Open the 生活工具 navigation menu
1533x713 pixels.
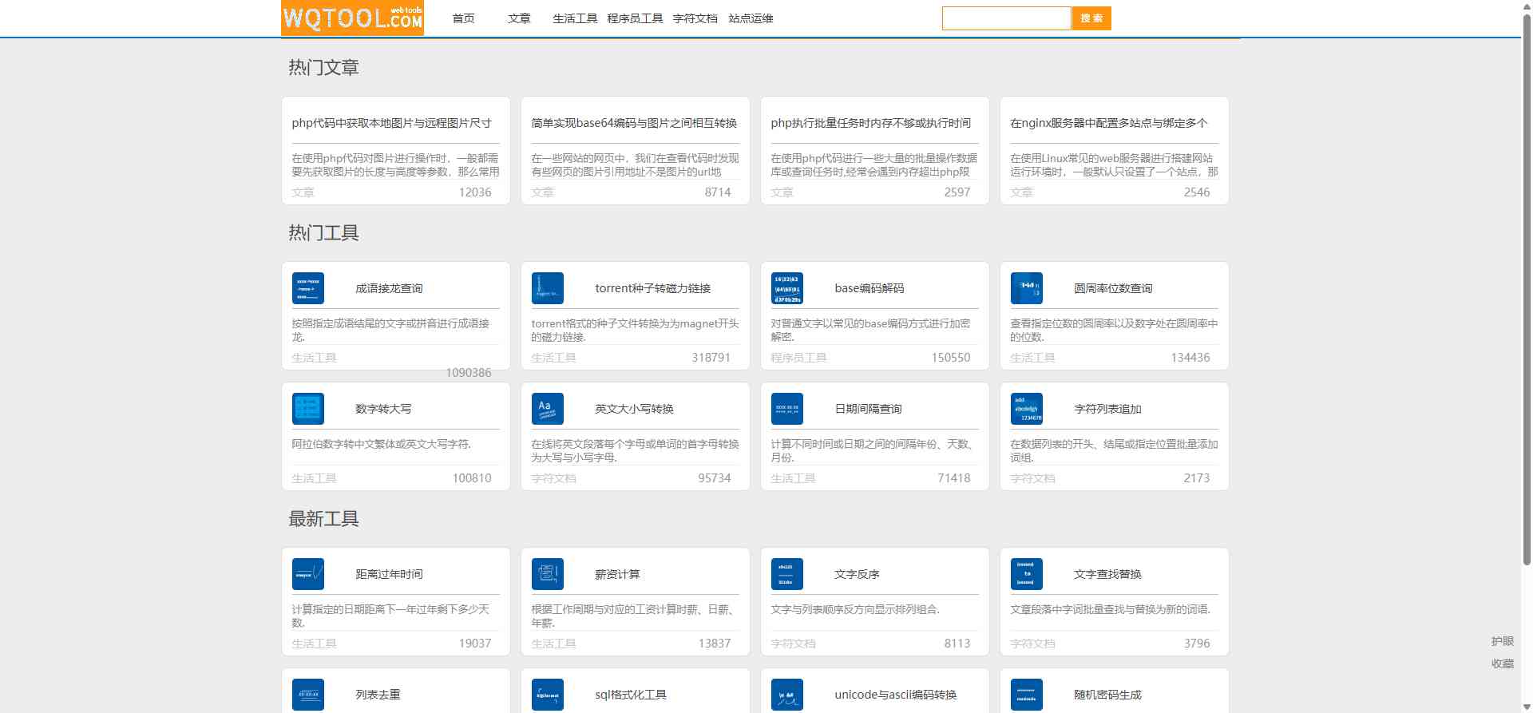575,18
